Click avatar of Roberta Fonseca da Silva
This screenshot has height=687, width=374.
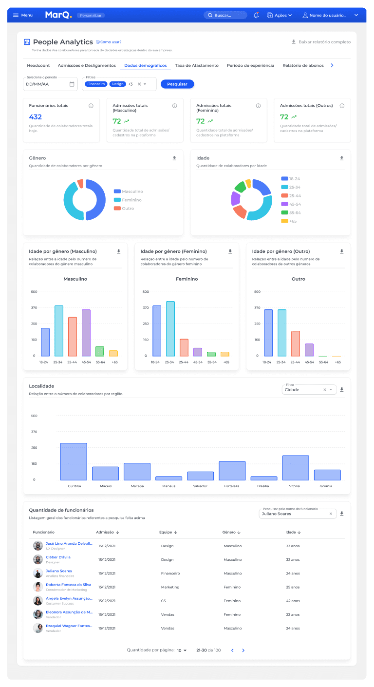tap(37, 587)
